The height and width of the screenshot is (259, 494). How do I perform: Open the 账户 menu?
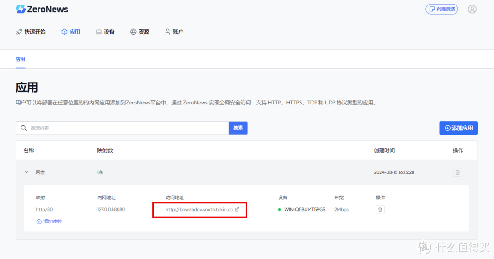coord(174,32)
